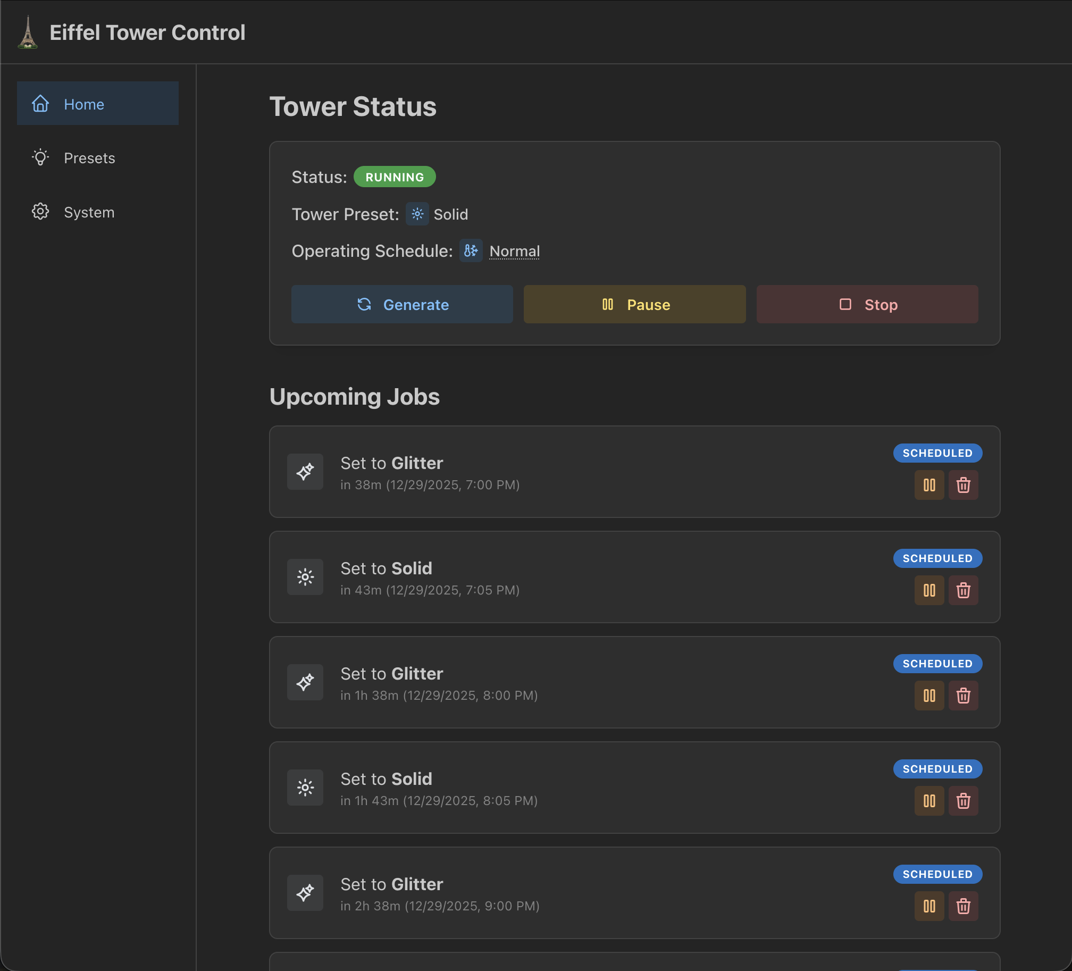Viewport: 1072px width, 971px height.
Task: Stop the tower with the Stop button
Action: (867, 304)
